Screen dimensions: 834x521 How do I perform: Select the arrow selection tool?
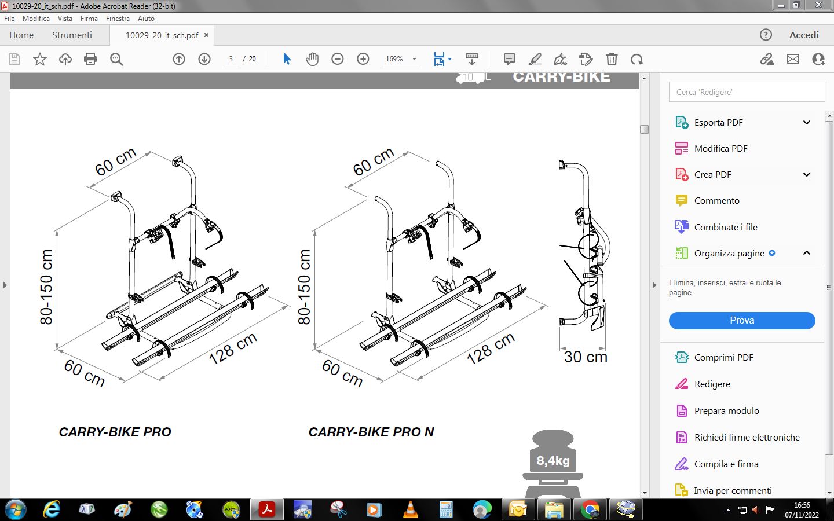tap(287, 59)
